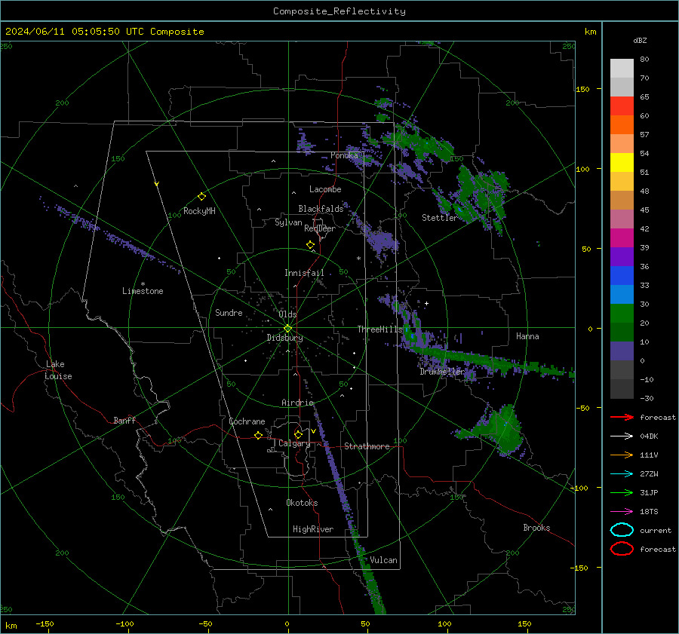Click the Cochrane label
The image size is (679, 634).
click(247, 421)
